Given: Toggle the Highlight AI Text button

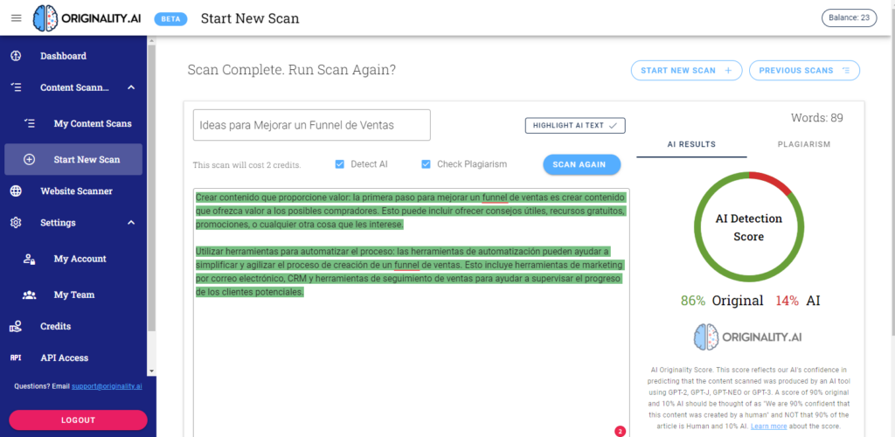Looking at the screenshot, I should pos(575,126).
